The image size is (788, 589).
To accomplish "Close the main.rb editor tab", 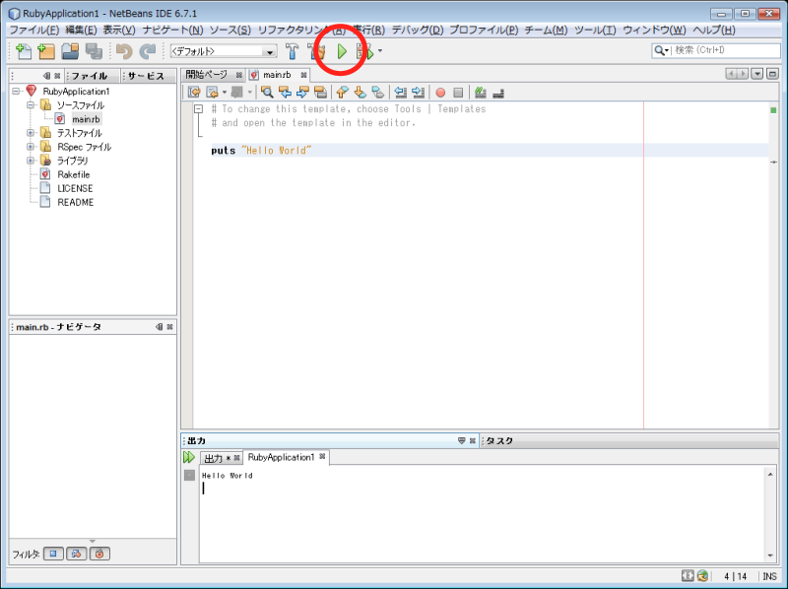I will point(303,75).
